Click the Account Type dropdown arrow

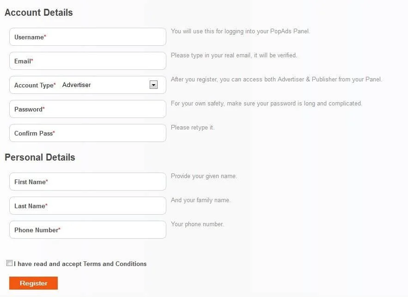153,85
